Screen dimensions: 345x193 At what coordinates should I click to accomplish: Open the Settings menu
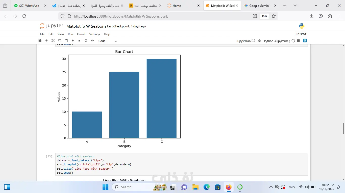click(94, 34)
